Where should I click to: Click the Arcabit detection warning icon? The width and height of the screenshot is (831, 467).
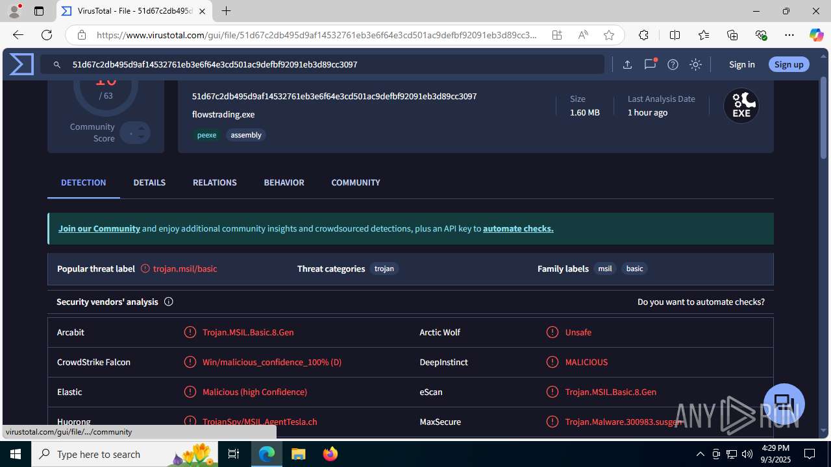pyautogui.click(x=190, y=332)
